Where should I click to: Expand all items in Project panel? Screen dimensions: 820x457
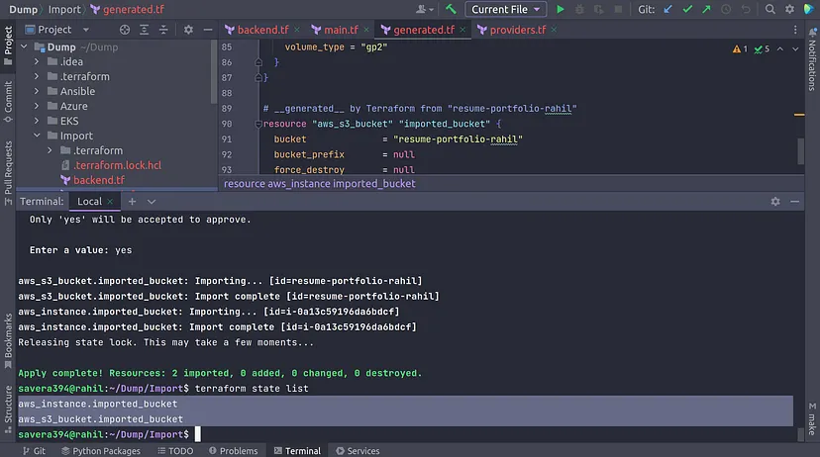coord(144,30)
